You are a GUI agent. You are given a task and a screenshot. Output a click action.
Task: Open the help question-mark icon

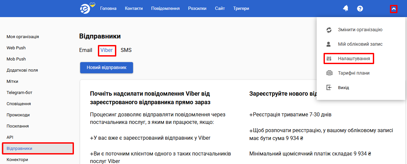pyautogui.click(x=360, y=9)
